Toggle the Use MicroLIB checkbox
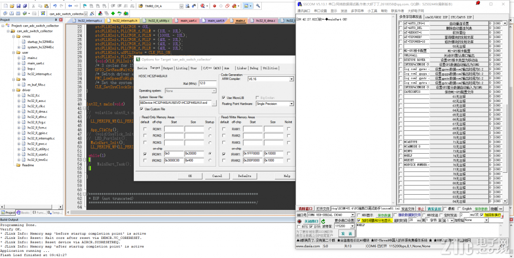 tap(224, 98)
